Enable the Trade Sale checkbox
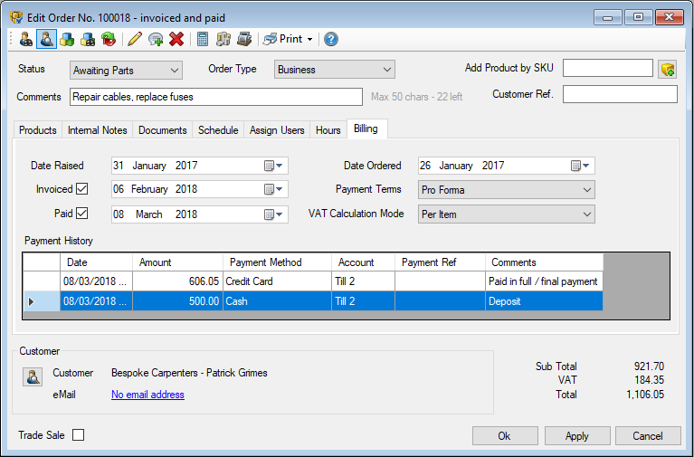 click(x=79, y=435)
